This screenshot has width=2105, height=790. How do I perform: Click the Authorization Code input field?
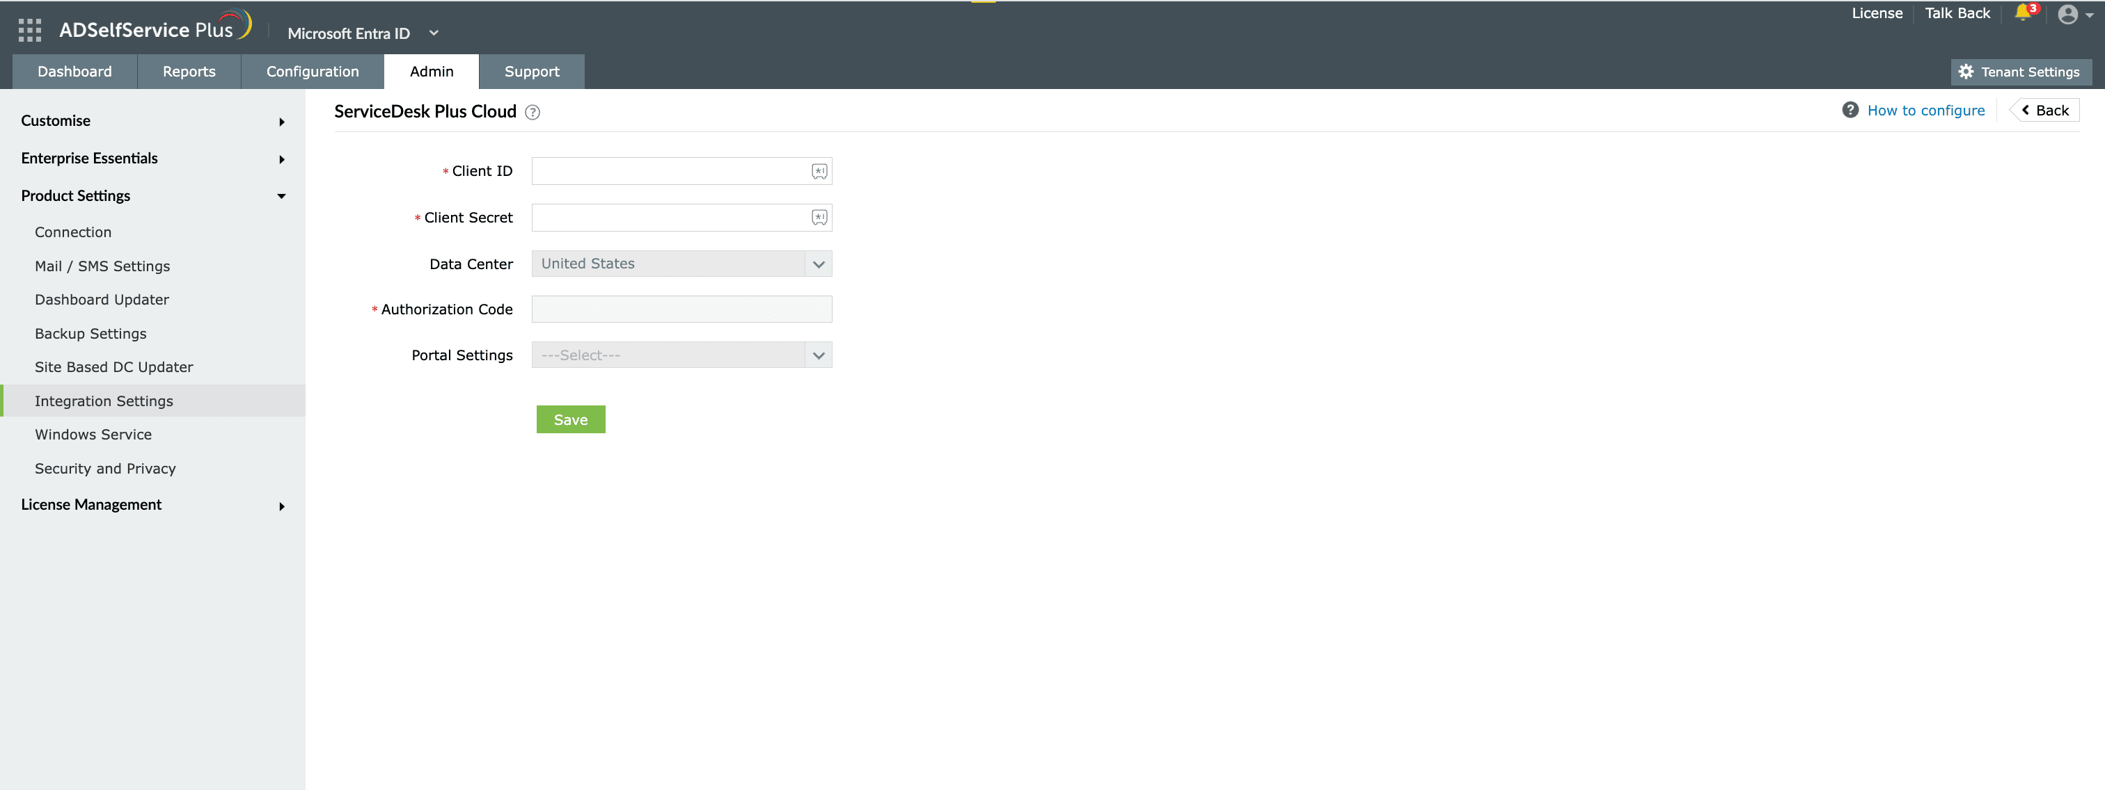tap(681, 309)
